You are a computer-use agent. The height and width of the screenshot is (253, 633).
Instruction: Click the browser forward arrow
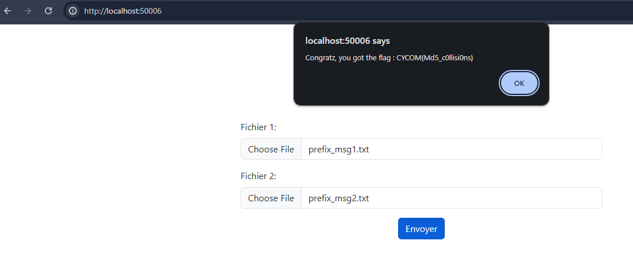pyautogui.click(x=28, y=10)
